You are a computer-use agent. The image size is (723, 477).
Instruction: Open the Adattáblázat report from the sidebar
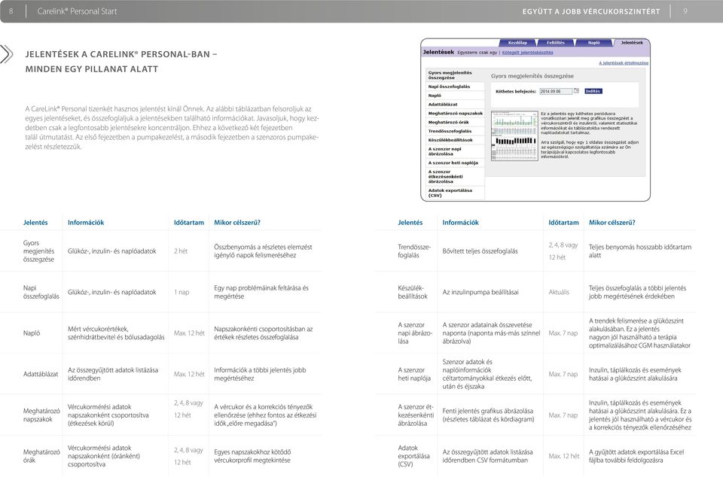455,105
